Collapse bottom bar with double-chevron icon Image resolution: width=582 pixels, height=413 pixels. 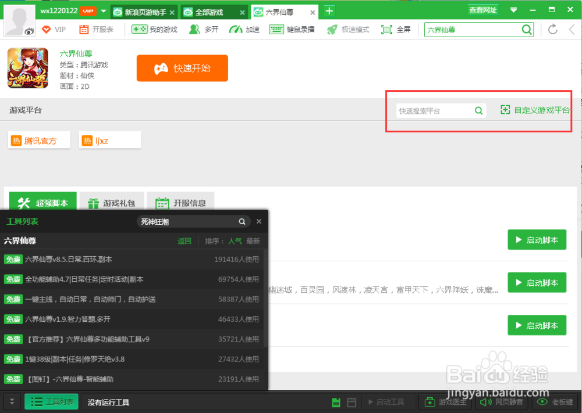12,402
